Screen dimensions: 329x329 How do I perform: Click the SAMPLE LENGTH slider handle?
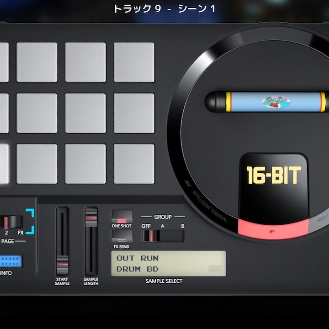pyautogui.click(x=91, y=218)
